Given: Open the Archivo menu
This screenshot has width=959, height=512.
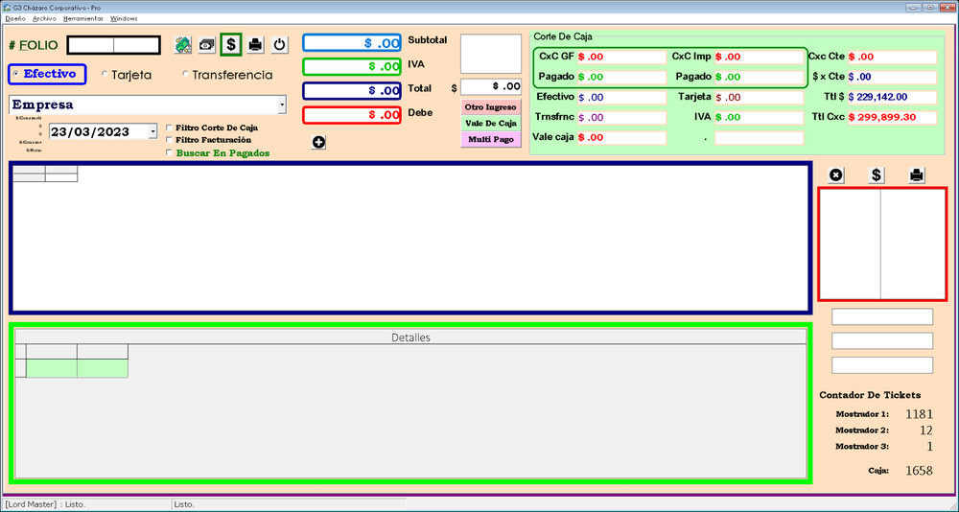Looking at the screenshot, I should pyautogui.click(x=45, y=19).
